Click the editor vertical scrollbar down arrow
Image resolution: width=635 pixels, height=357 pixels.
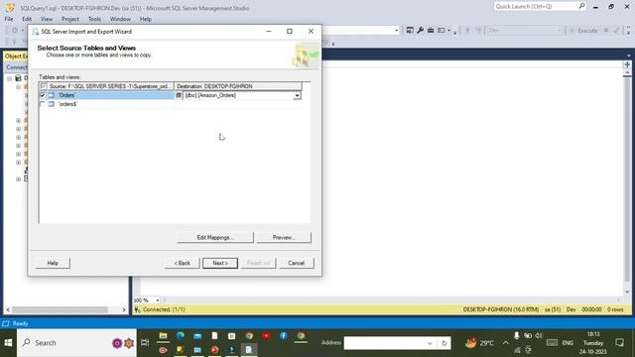(627, 292)
